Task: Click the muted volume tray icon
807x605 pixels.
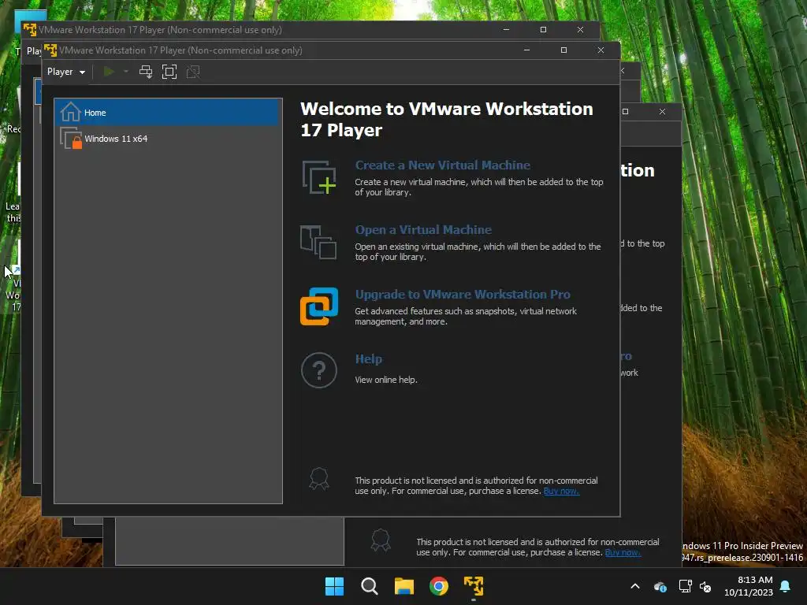Action: (705, 586)
